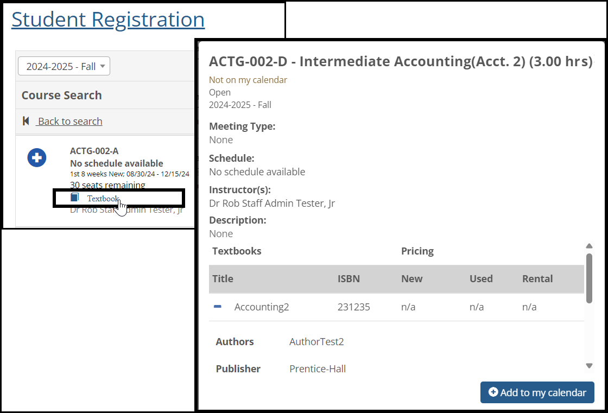Click the back arrow icon before Back to search
This screenshot has width=608, height=413.
26,121
